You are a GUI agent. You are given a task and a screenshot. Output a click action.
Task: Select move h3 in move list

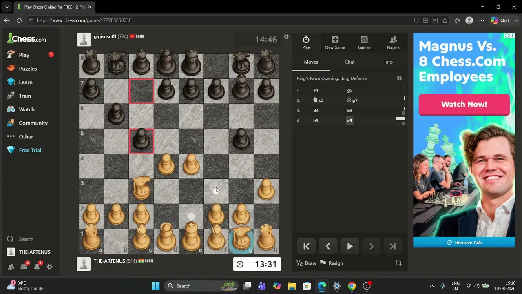[x=316, y=120]
